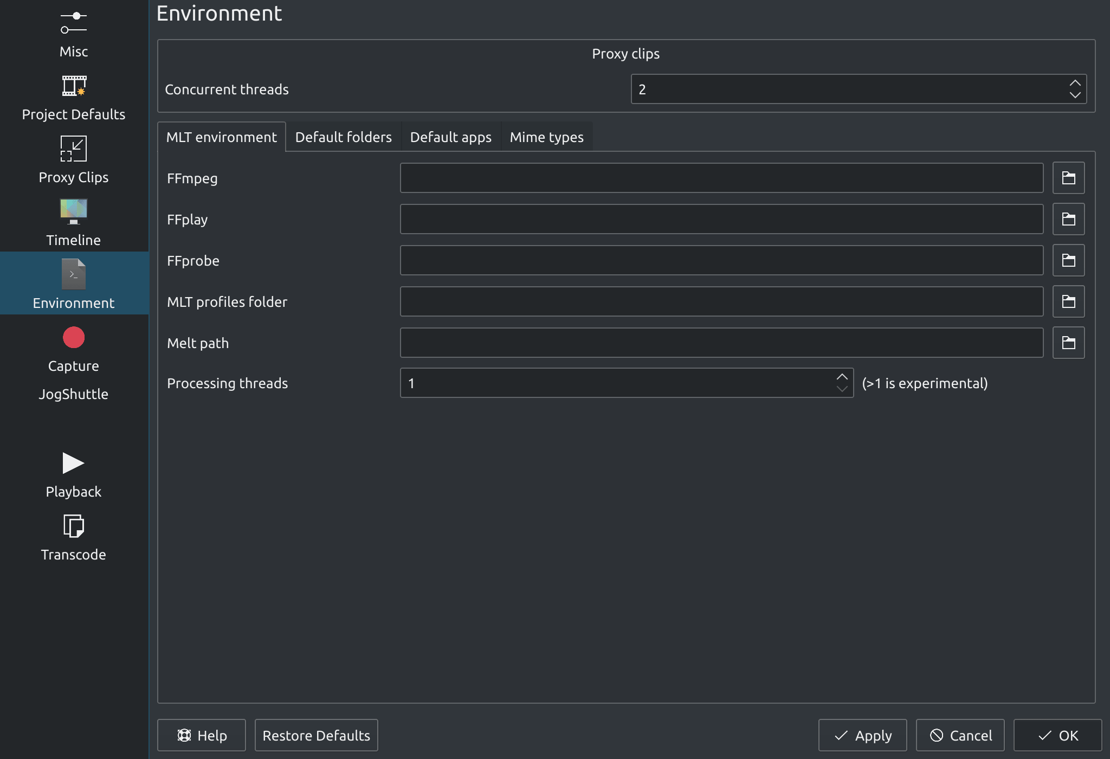Click the Help button
The width and height of the screenshot is (1110, 759).
[202, 735]
